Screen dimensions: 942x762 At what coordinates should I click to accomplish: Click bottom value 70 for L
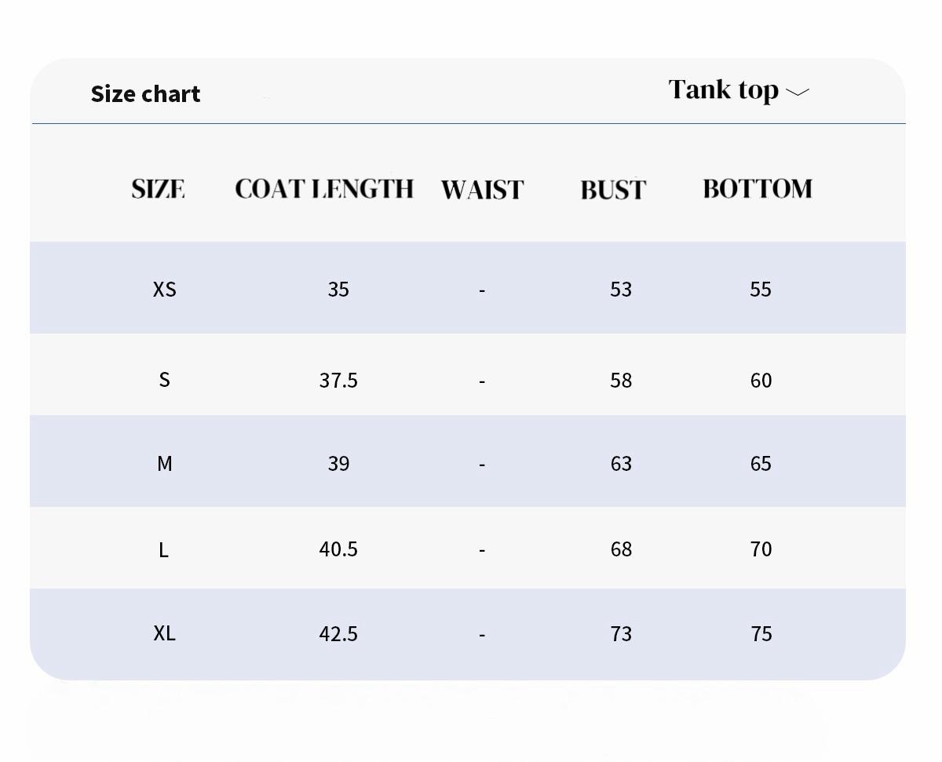tap(761, 549)
